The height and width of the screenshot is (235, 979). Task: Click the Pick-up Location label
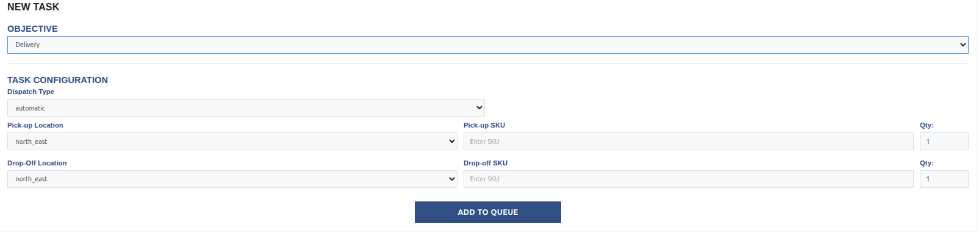[35, 125]
